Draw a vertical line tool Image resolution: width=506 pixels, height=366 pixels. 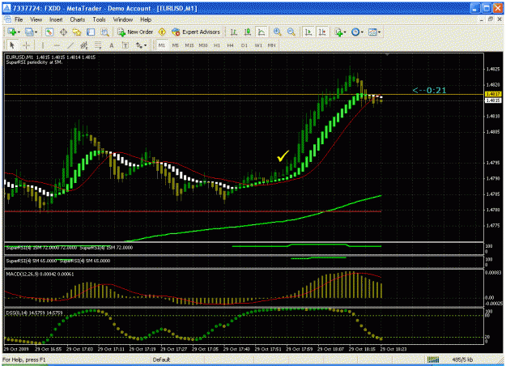[43, 45]
